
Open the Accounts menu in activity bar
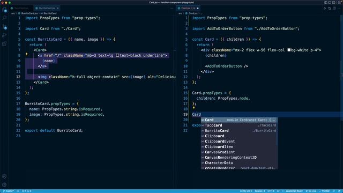4,176
